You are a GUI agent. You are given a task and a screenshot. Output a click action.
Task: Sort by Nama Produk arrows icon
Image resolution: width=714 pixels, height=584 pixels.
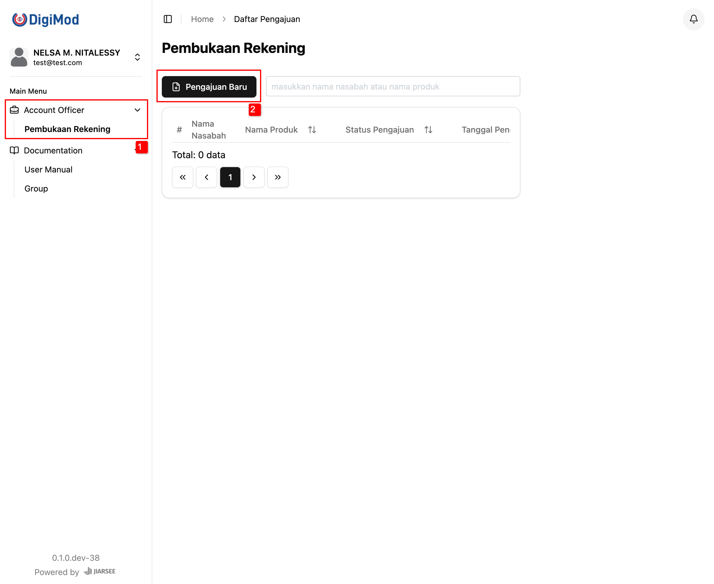[x=312, y=130]
